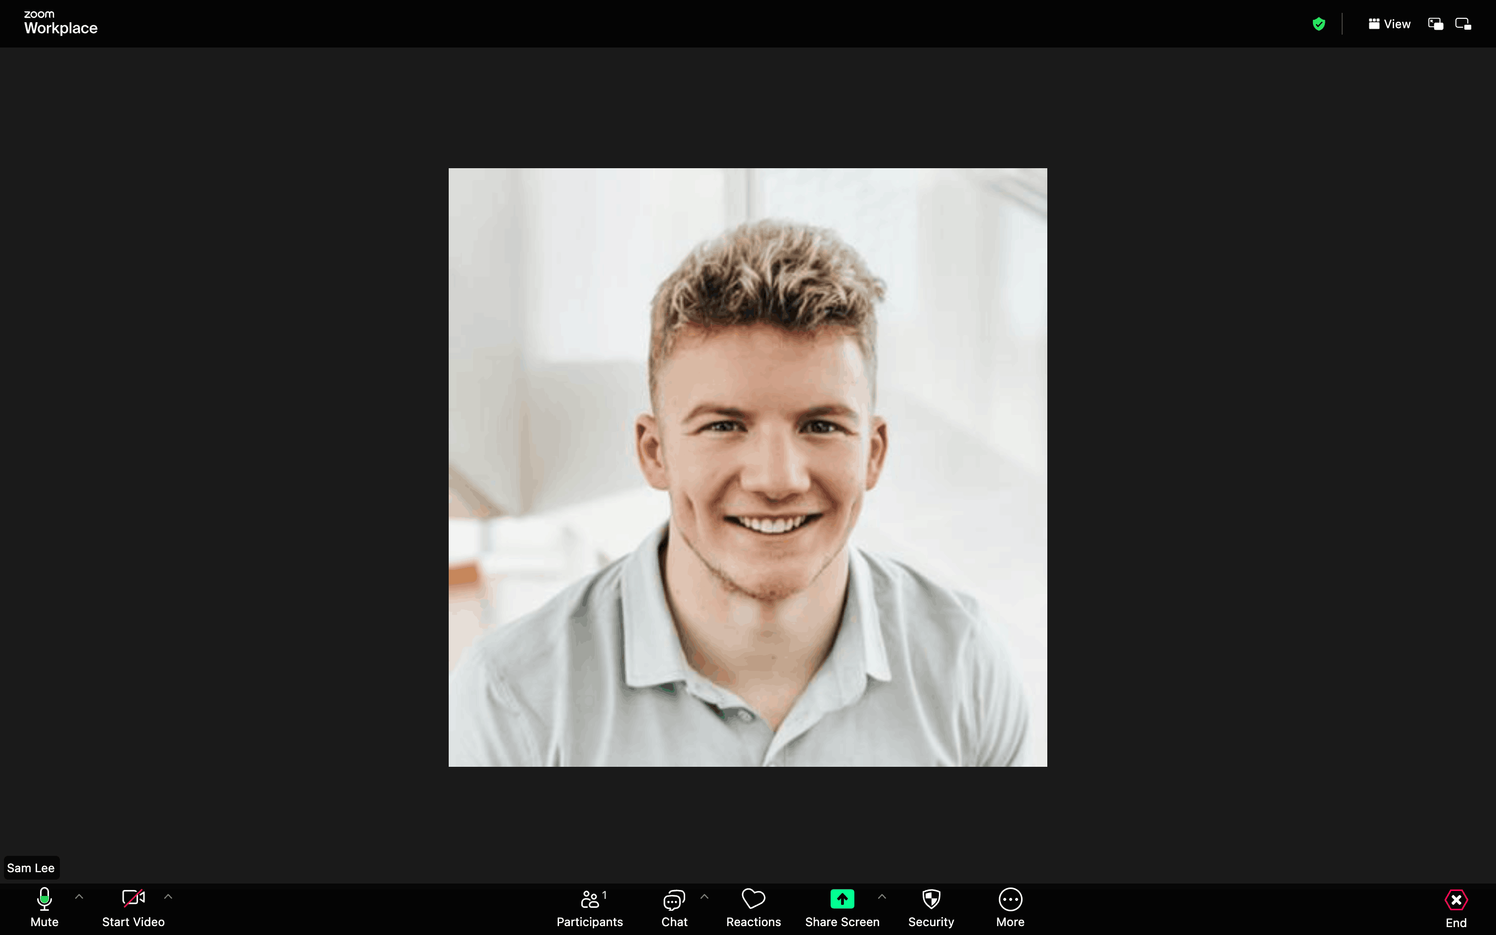Viewport: 1496px width, 935px height.
Task: Expand audio options next to Mute
Action: 79,896
